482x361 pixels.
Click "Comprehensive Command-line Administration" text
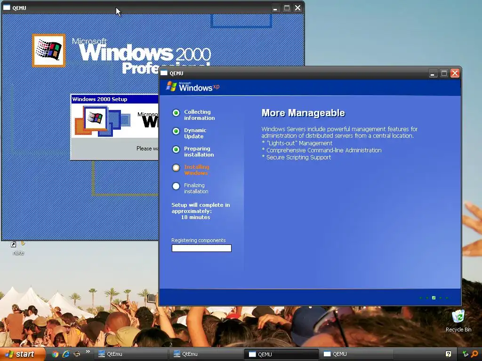click(324, 150)
